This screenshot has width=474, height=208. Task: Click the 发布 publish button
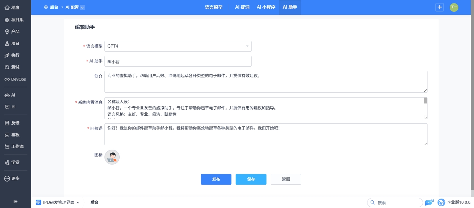[216, 179]
